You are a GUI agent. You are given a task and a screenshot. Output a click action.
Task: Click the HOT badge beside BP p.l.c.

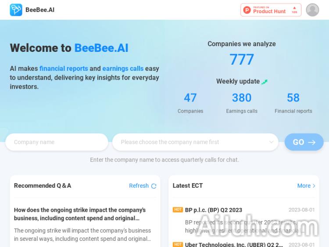tap(178, 210)
